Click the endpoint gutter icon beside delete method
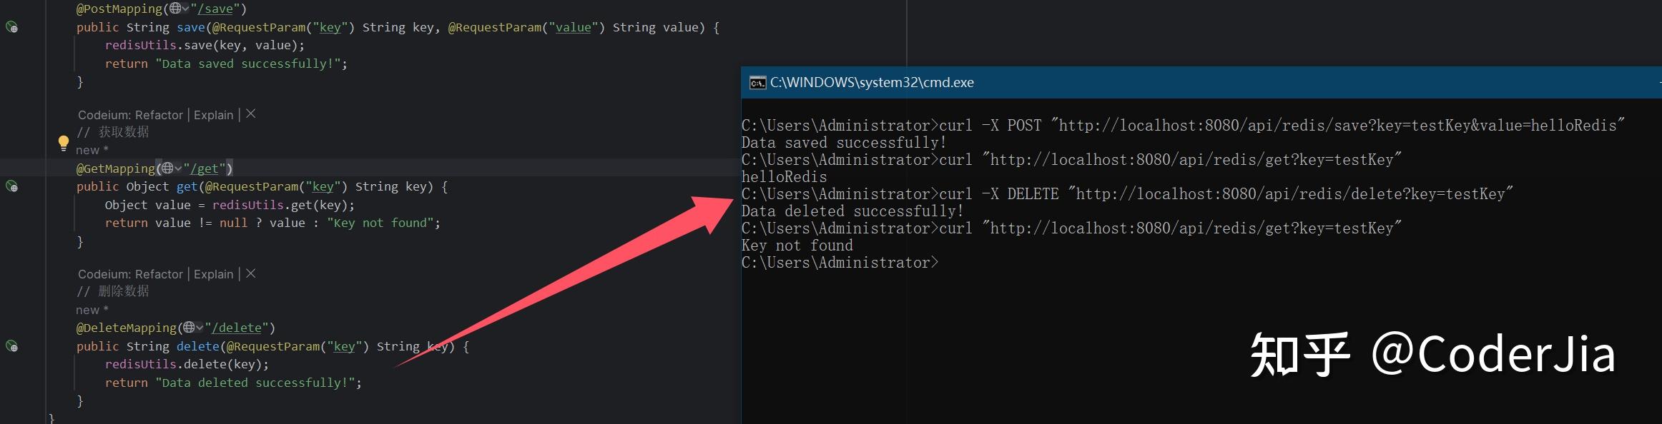1662x424 pixels. (x=12, y=346)
